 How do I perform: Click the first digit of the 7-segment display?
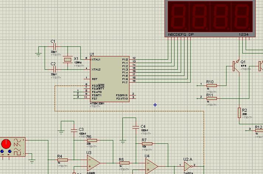coord(179,17)
